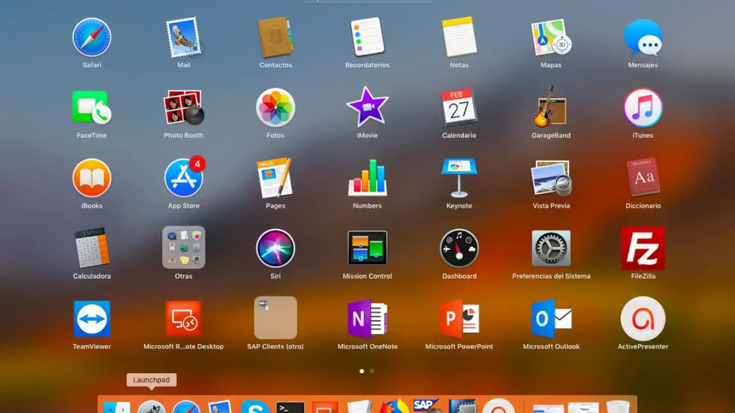
Task: Open the Calendario app
Action: click(459, 108)
